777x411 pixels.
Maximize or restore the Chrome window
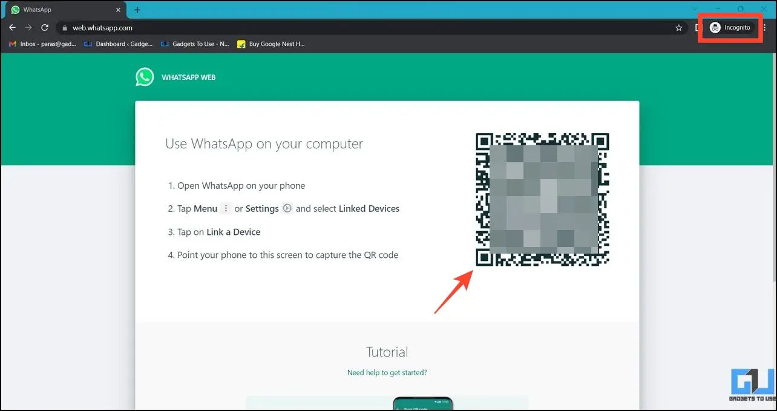(x=741, y=8)
